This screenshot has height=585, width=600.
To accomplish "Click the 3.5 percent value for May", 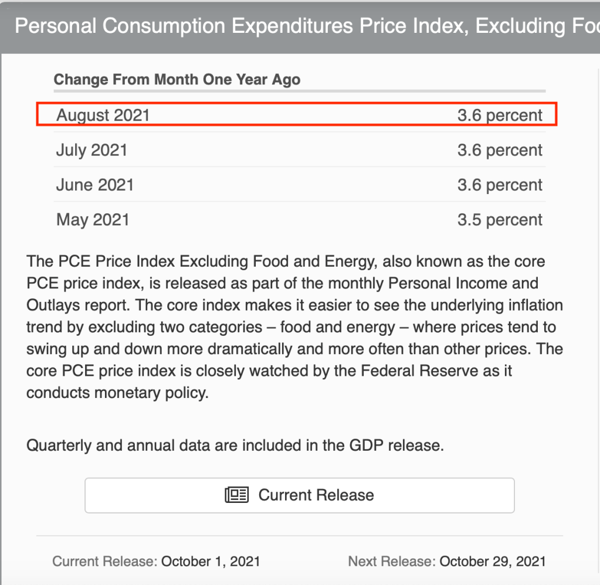I will point(500,220).
